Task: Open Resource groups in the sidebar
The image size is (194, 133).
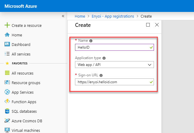Action: [x=26, y=83]
